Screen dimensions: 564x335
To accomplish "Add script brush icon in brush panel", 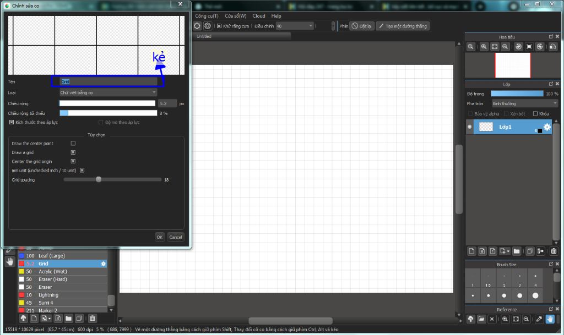I will [58, 318].
